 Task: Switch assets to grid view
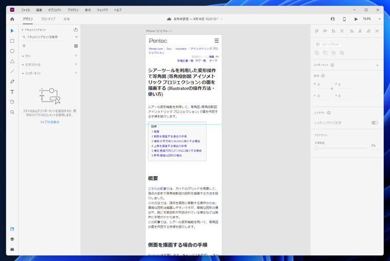(x=76, y=46)
